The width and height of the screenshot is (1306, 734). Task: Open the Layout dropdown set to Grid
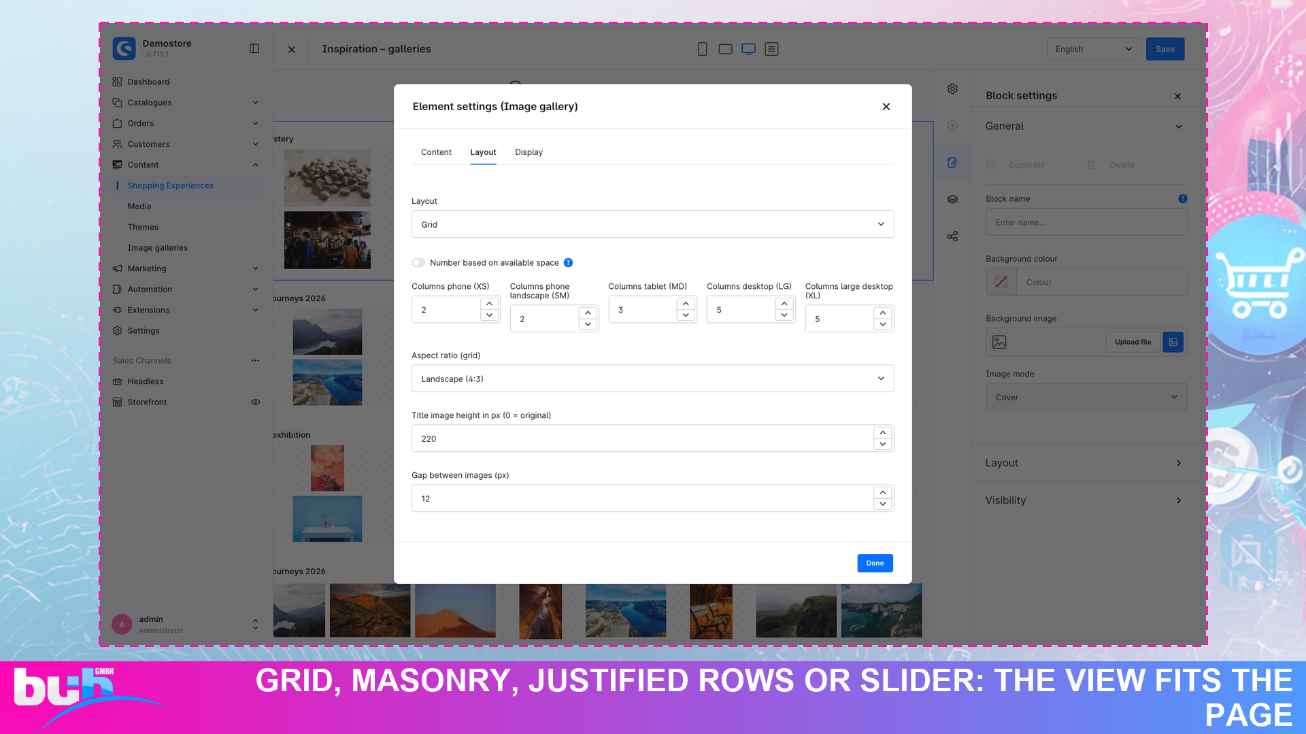coord(652,224)
